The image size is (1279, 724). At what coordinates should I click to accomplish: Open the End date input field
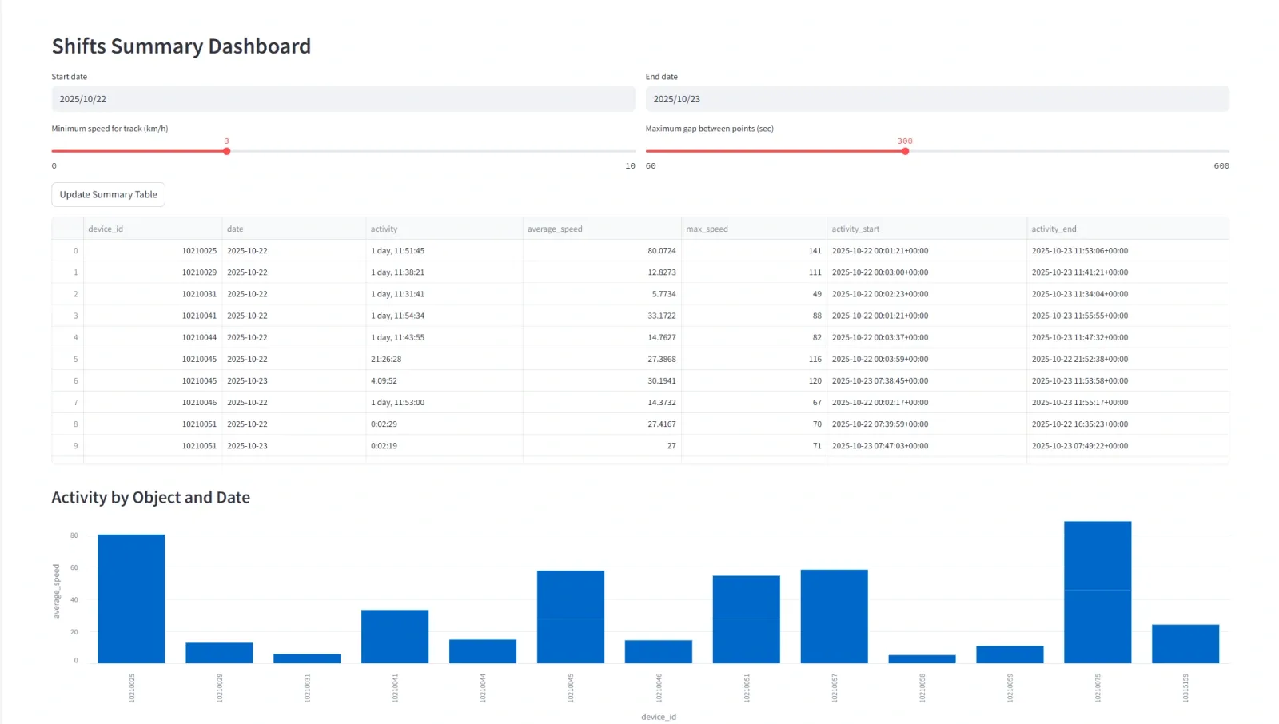click(935, 98)
